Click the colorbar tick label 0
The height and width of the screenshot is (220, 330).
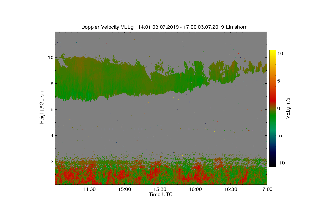(279, 108)
